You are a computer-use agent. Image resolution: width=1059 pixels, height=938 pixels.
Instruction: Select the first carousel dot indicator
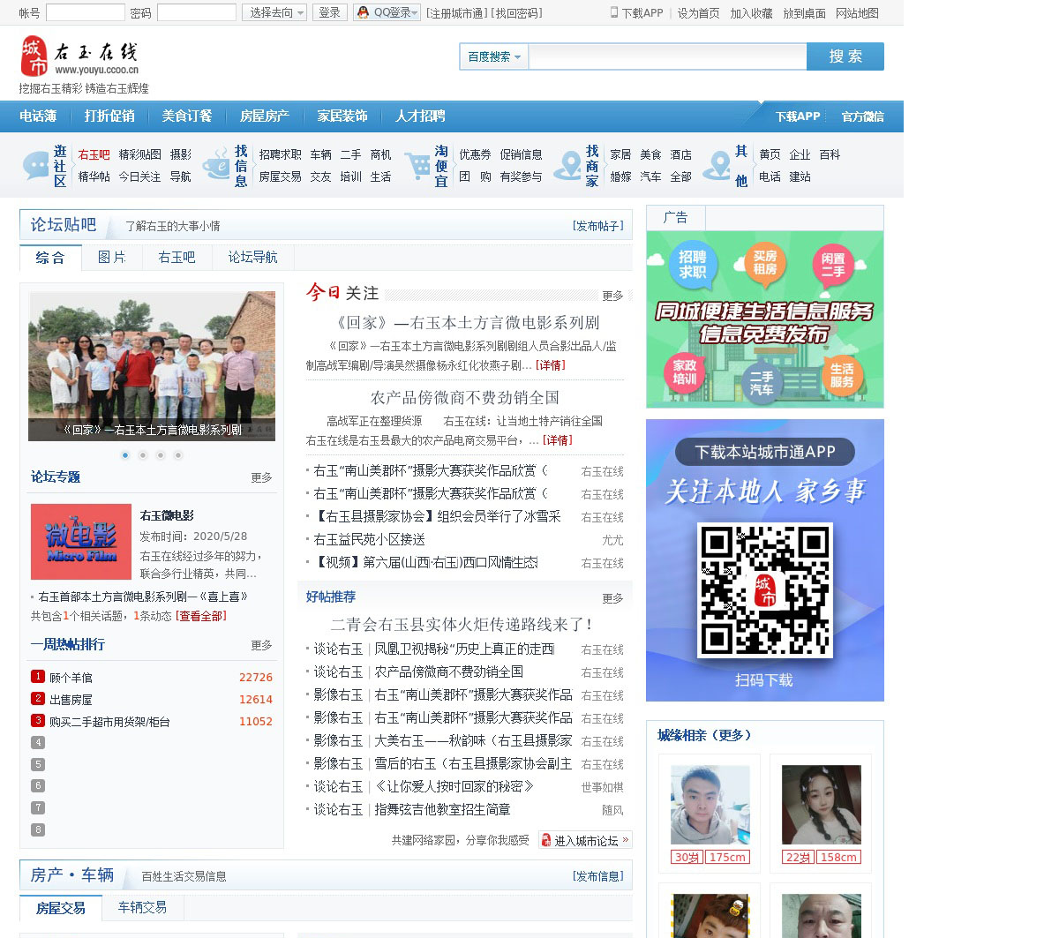[125, 455]
